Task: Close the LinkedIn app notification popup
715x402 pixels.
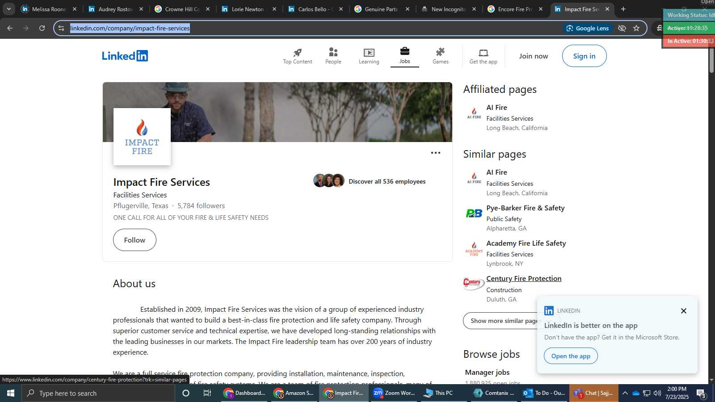Action: click(684, 311)
